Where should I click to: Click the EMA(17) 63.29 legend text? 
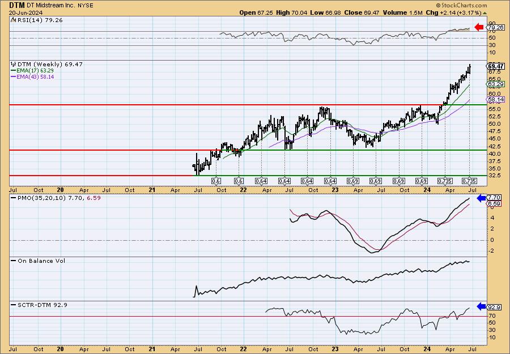click(35, 71)
